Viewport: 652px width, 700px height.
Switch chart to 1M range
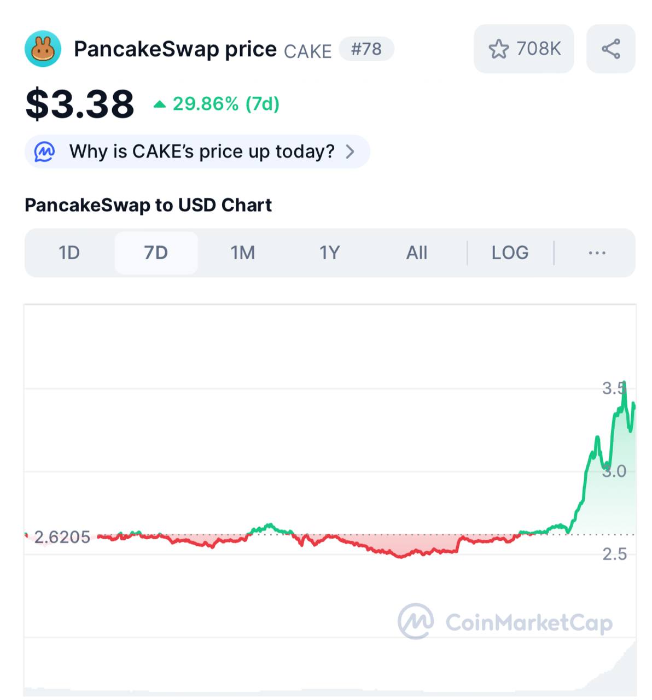coord(243,253)
